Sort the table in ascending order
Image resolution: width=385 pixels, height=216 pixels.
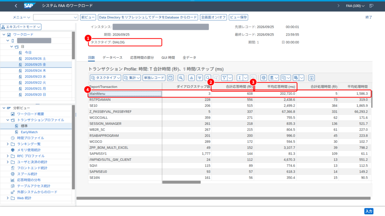(191, 78)
